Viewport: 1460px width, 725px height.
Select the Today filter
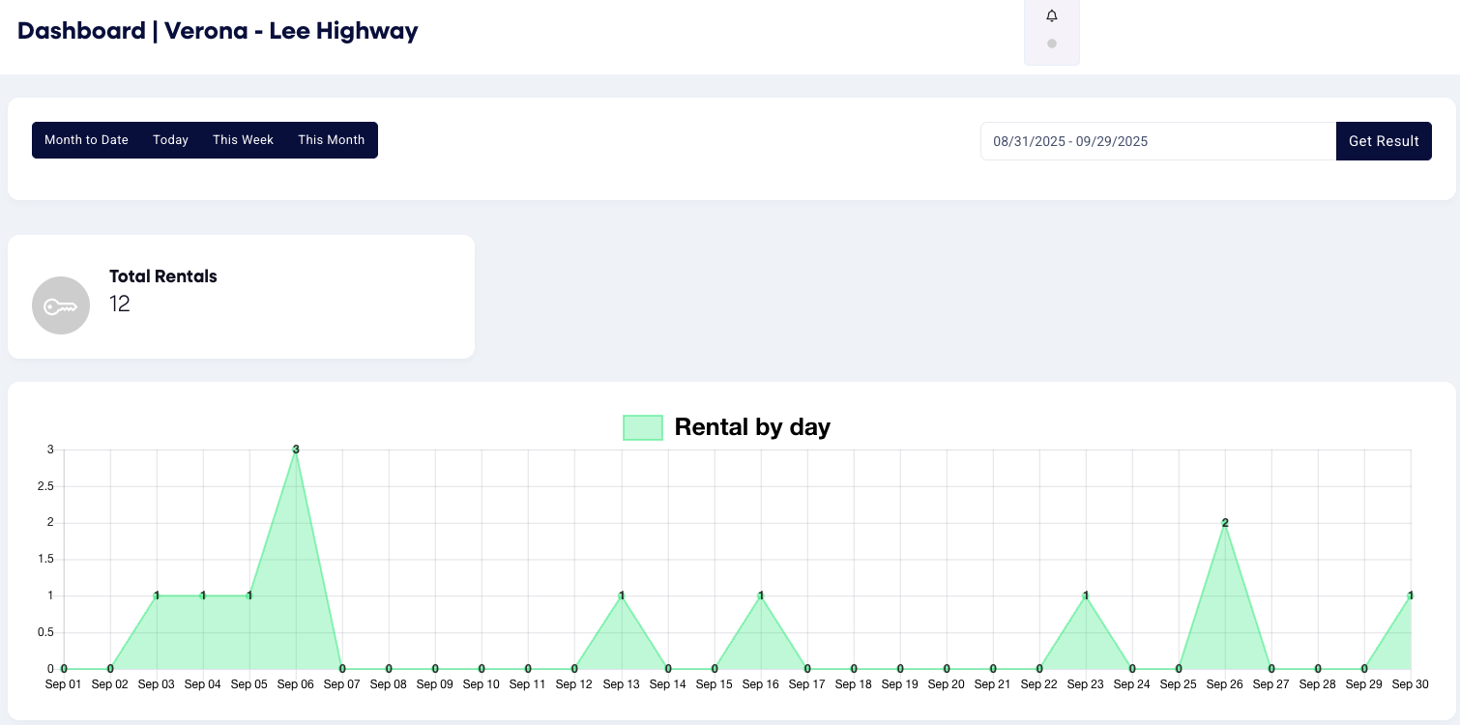coord(170,140)
